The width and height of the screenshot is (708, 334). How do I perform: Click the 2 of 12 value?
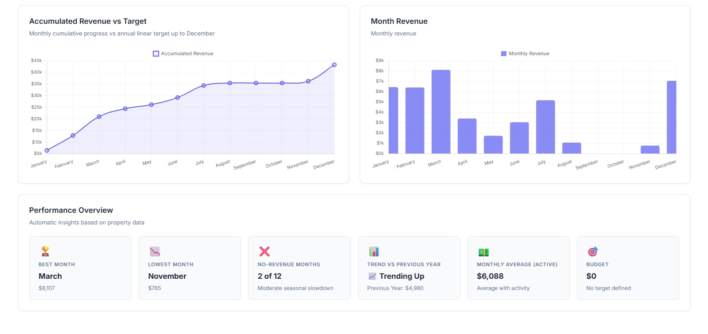[x=270, y=276]
